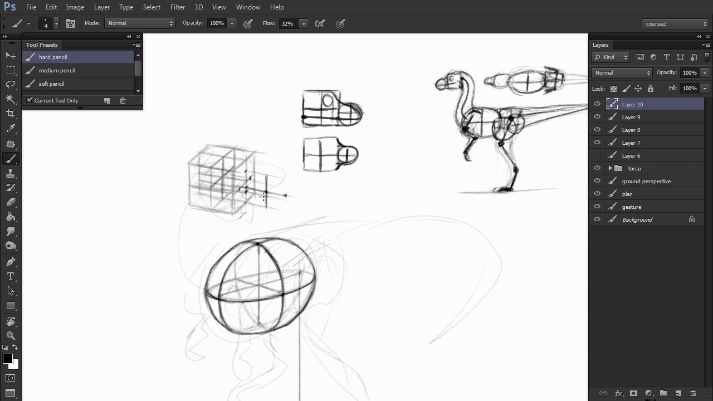Delete layer with trash icon

pos(693,393)
